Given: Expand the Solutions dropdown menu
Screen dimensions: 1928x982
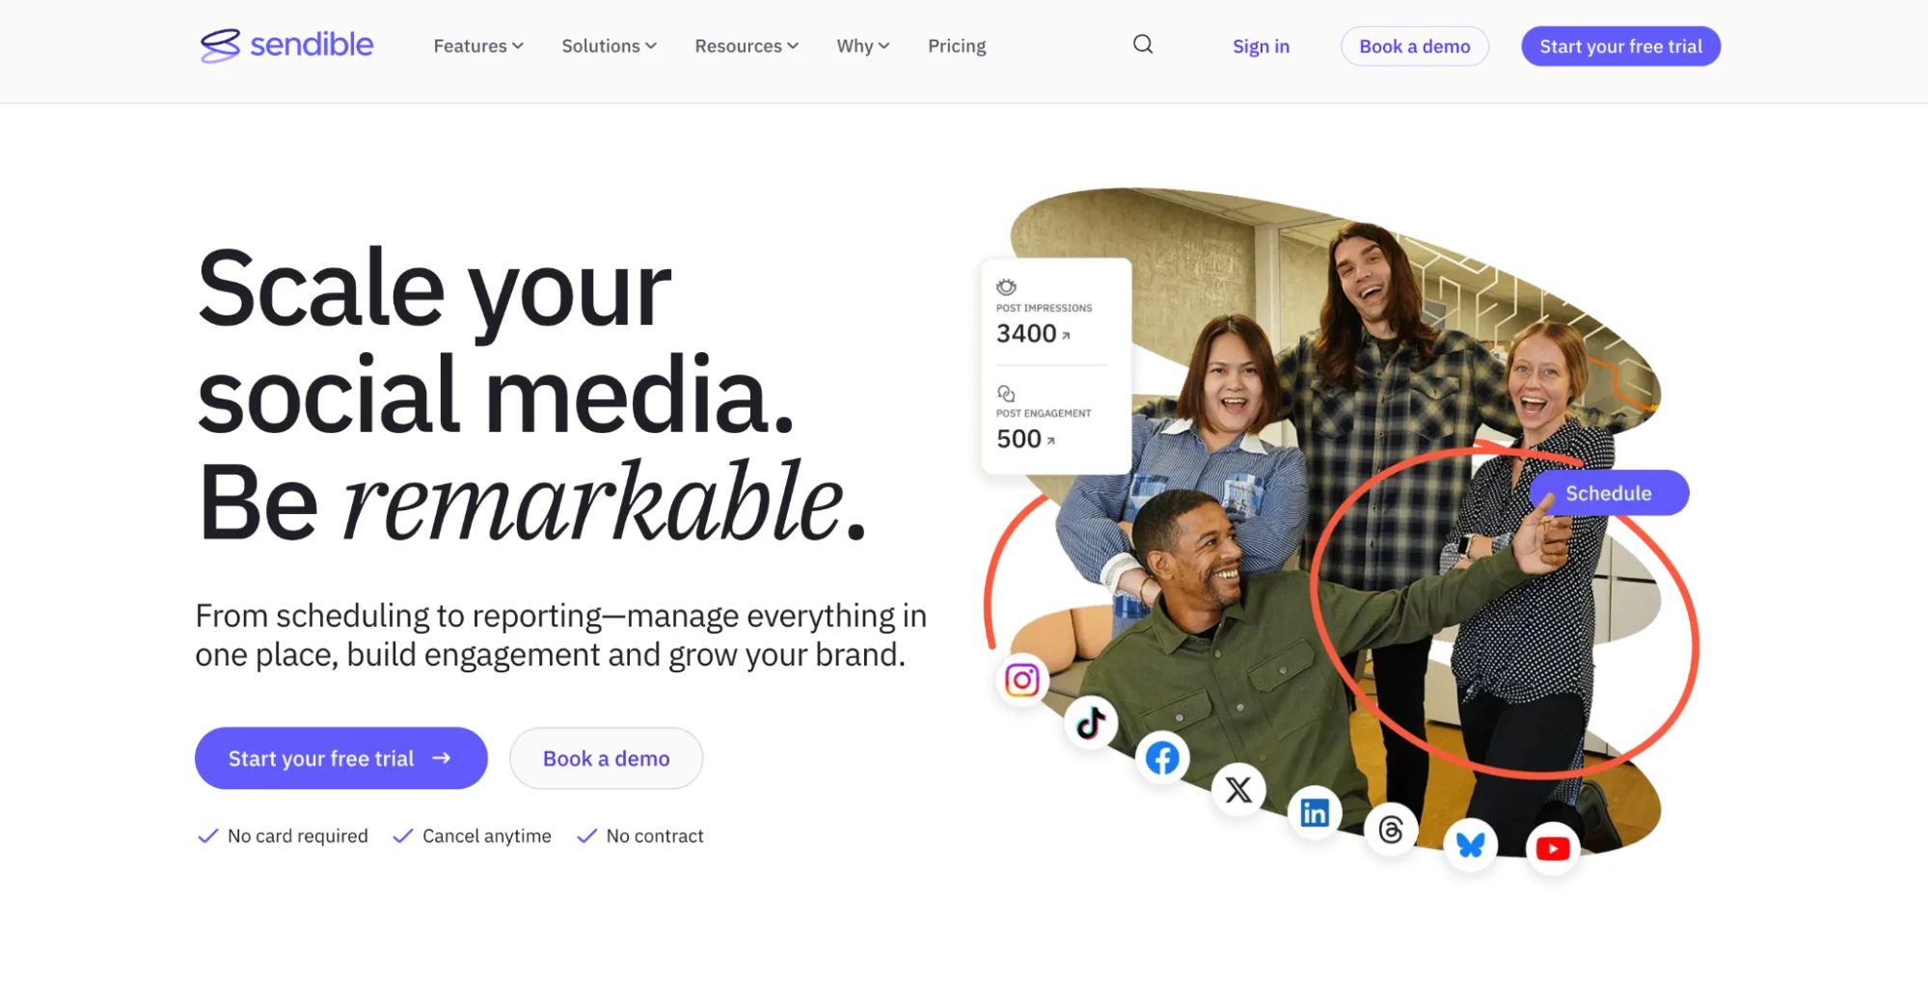Looking at the screenshot, I should click(x=609, y=46).
